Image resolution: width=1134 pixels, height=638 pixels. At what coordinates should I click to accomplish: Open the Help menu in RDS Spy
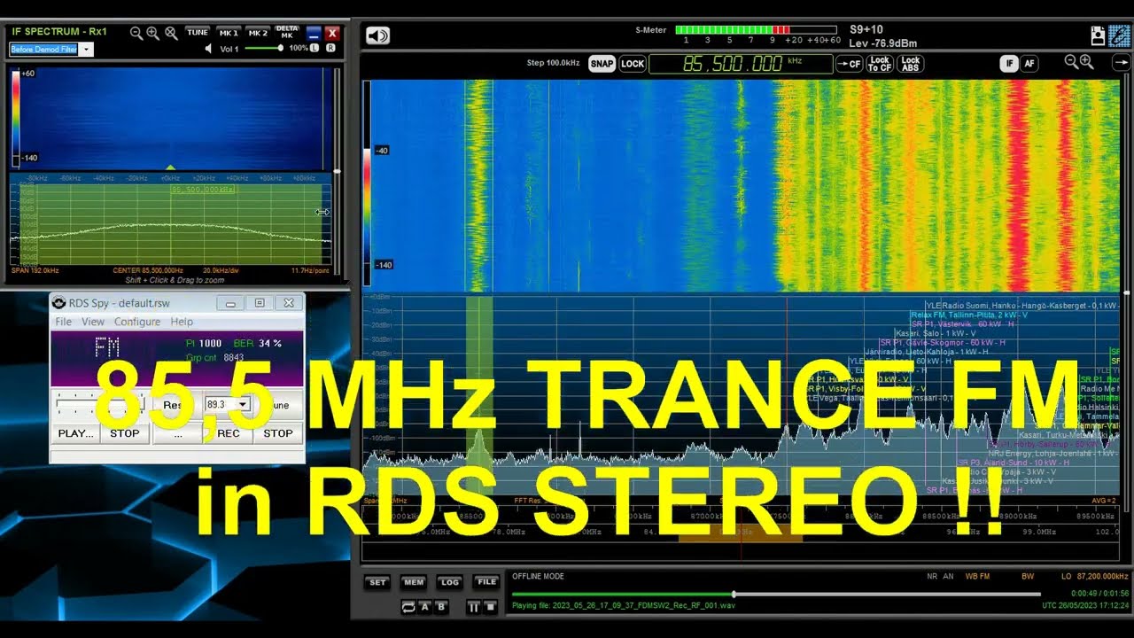(x=182, y=322)
